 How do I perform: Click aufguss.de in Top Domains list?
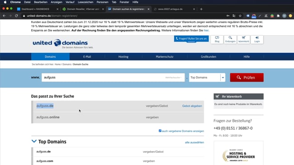[x=43, y=151]
